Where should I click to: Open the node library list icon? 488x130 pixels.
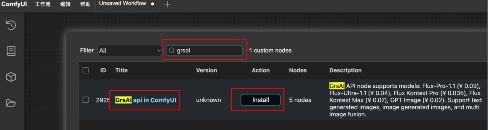(x=11, y=51)
